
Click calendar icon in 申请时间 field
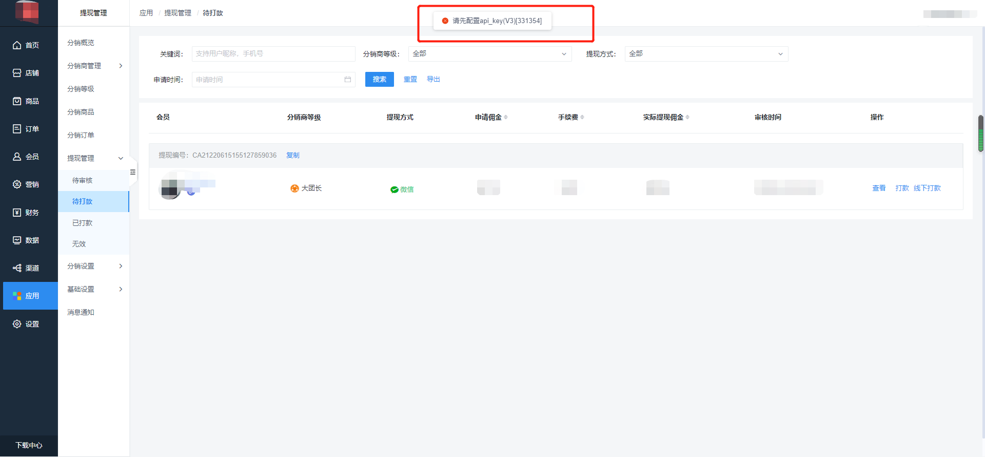347,80
